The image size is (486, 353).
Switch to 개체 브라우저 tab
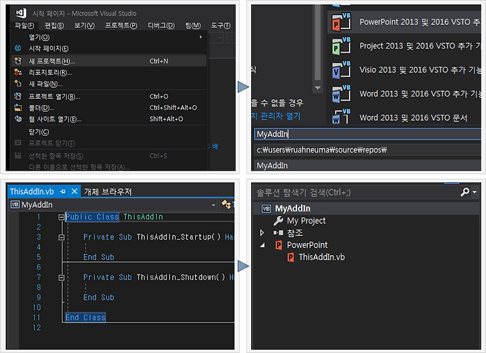click(108, 192)
